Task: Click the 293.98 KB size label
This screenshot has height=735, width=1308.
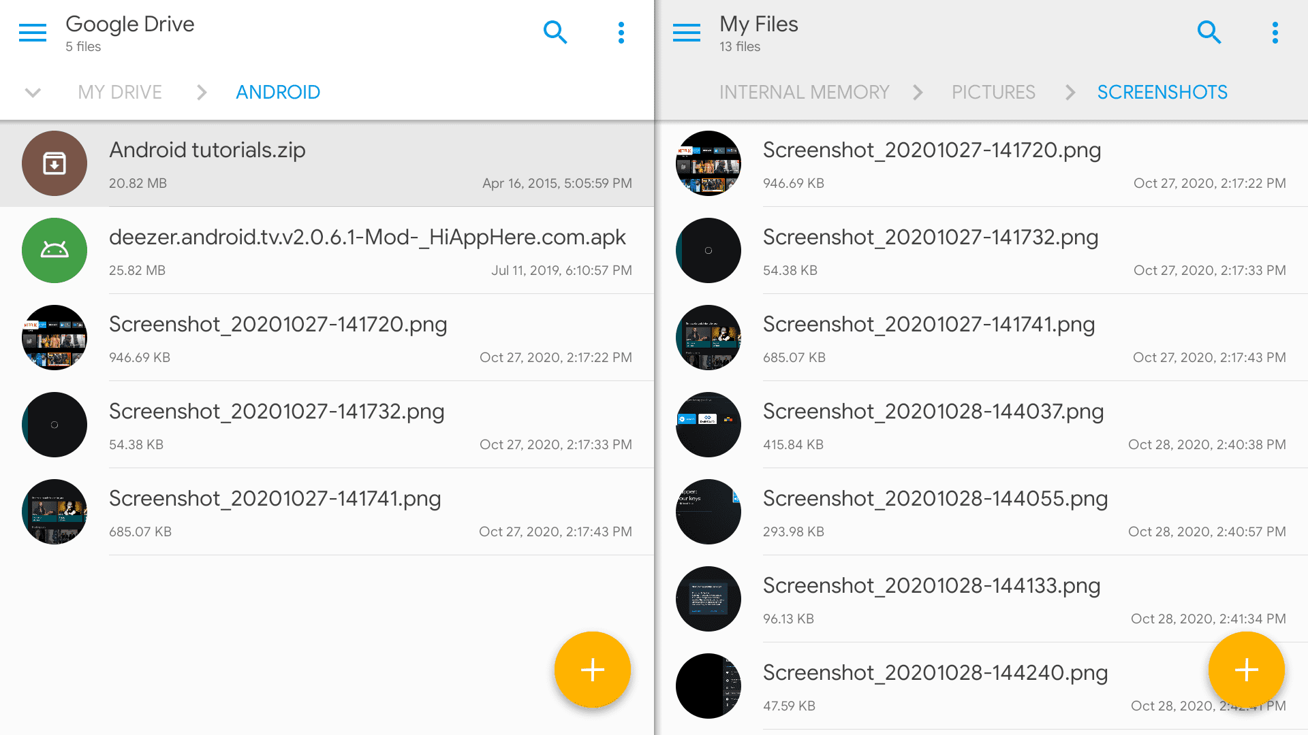Action: pyautogui.click(x=794, y=532)
